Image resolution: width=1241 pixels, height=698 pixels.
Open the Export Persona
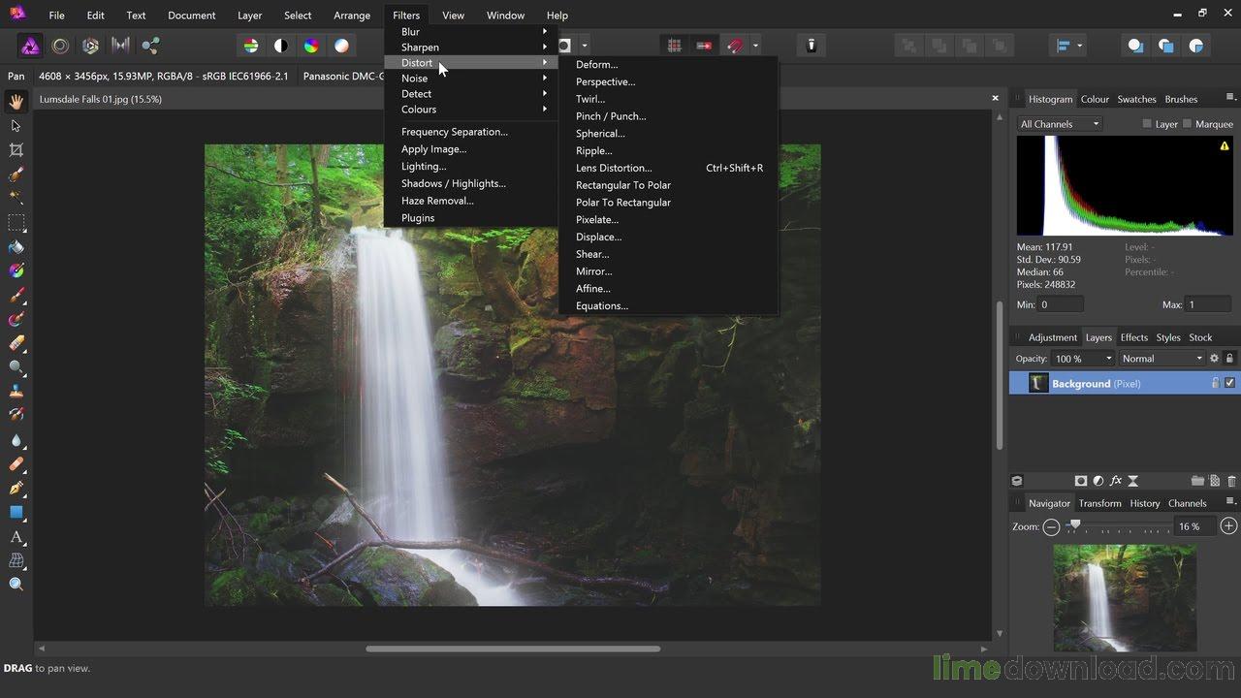pyautogui.click(x=150, y=46)
